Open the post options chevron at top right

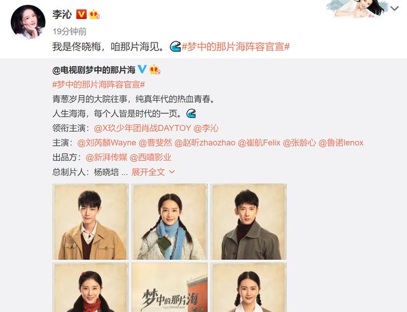tap(394, 8)
